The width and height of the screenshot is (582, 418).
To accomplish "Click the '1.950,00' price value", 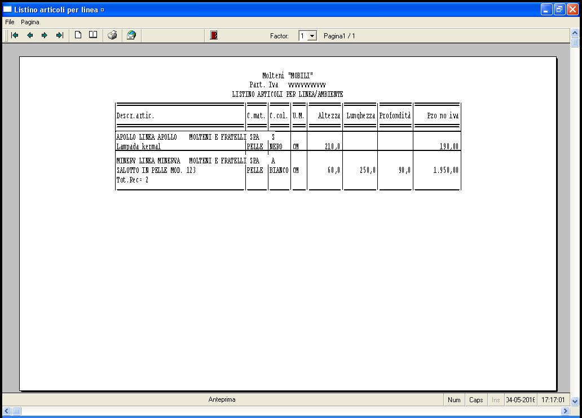I will click(446, 170).
